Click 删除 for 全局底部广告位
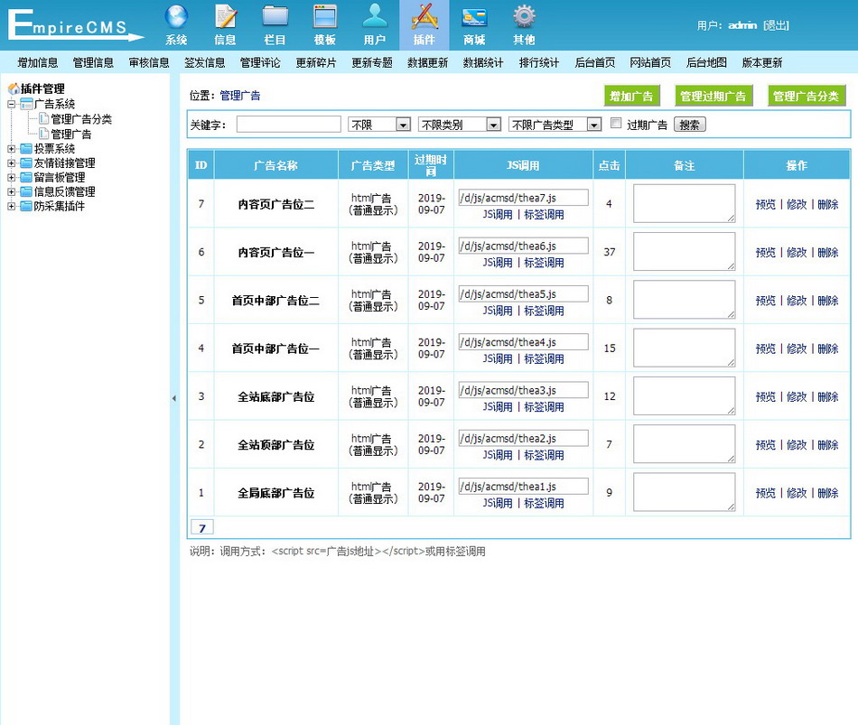 click(x=828, y=493)
